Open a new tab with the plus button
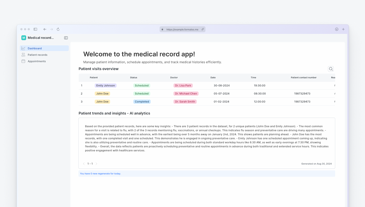This screenshot has height=207, width=365. (x=343, y=29)
